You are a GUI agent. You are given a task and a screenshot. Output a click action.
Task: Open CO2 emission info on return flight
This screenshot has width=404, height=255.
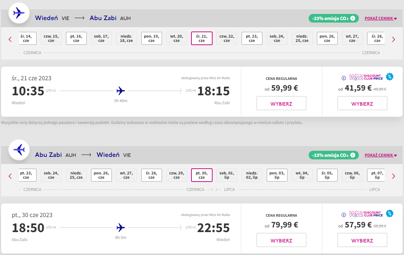click(353, 155)
